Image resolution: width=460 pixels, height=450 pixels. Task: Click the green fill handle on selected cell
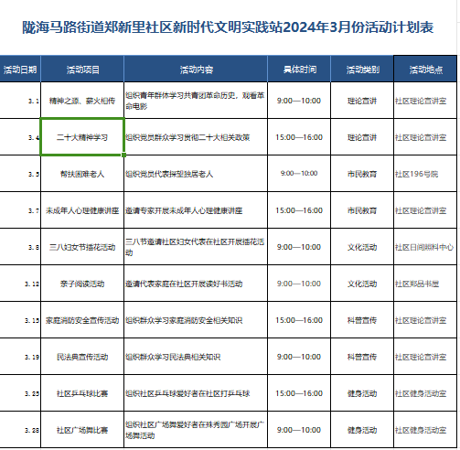(123, 155)
